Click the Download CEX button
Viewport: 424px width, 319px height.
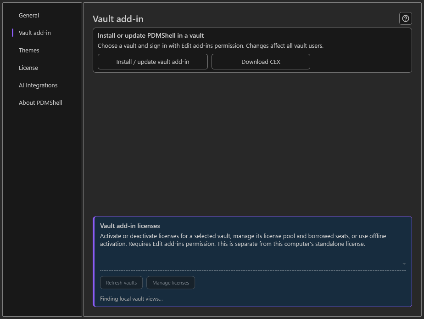261,62
